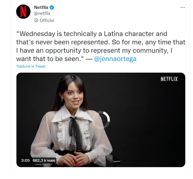Click the woman's white collar in the video
This screenshot has height=179, width=193.
[x=72, y=115]
